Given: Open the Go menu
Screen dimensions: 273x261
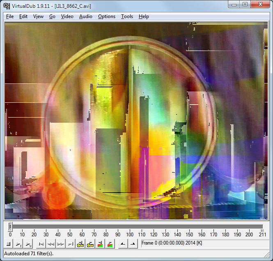Looking at the screenshot, I should point(52,16).
